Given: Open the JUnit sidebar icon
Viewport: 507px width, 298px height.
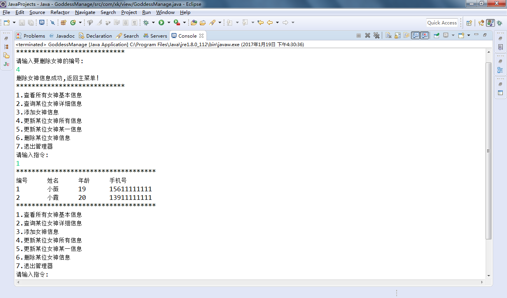Looking at the screenshot, I should [6, 64].
